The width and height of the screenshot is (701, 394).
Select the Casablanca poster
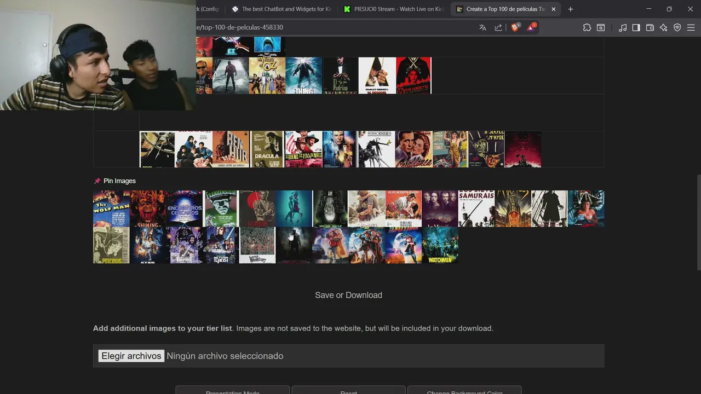[x=413, y=149]
